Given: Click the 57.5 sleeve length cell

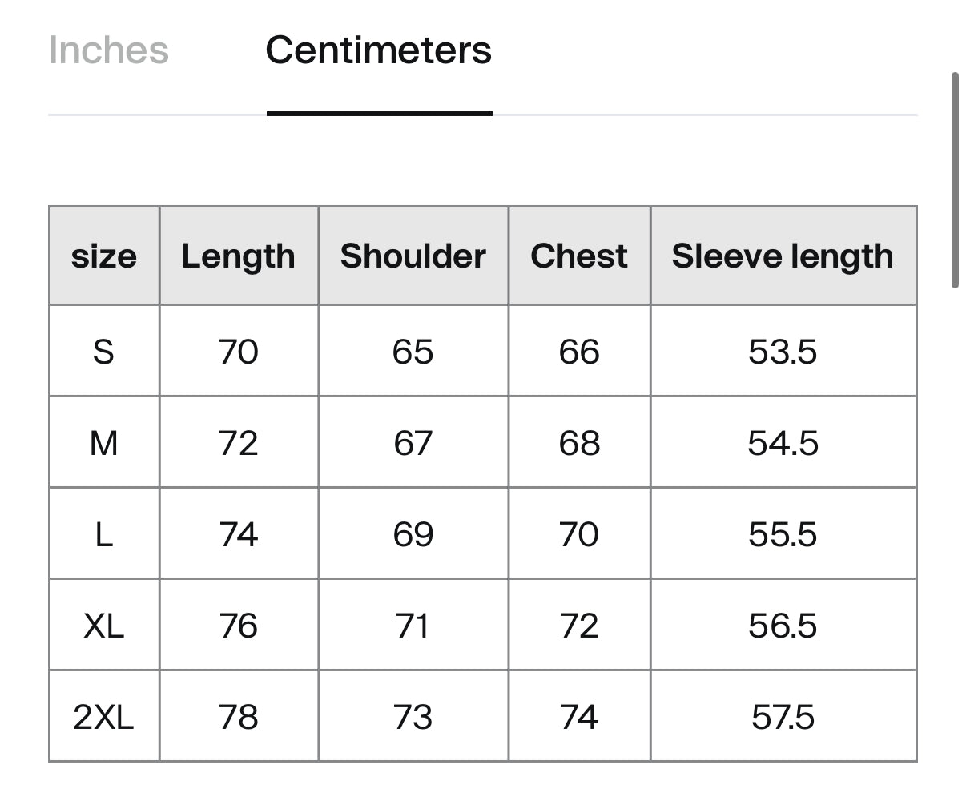Looking at the screenshot, I should (783, 716).
